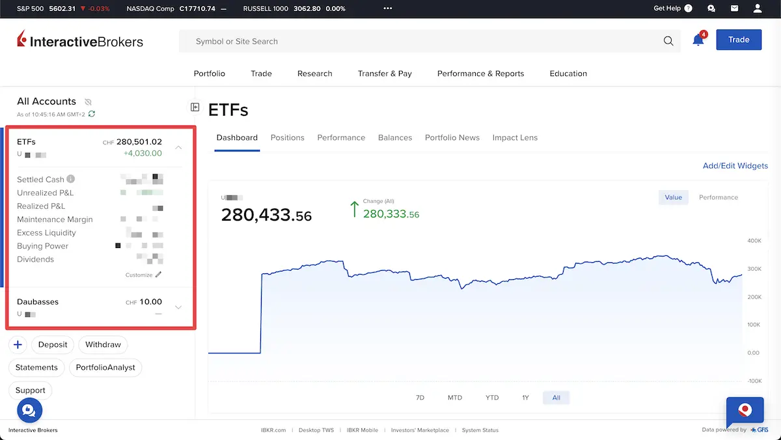This screenshot has width=781, height=440.
Task: Select the YTD chart range
Action: point(492,398)
